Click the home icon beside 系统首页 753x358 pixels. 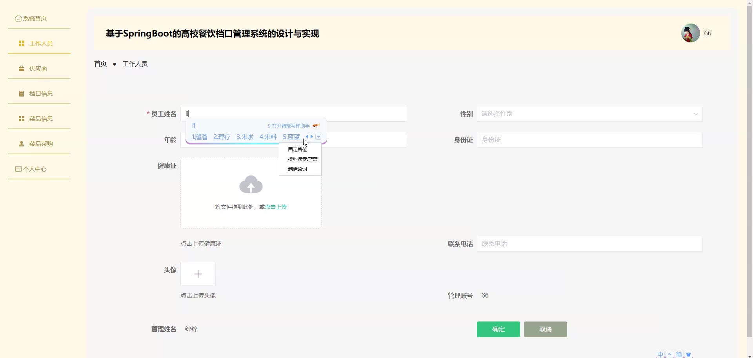pos(18,18)
